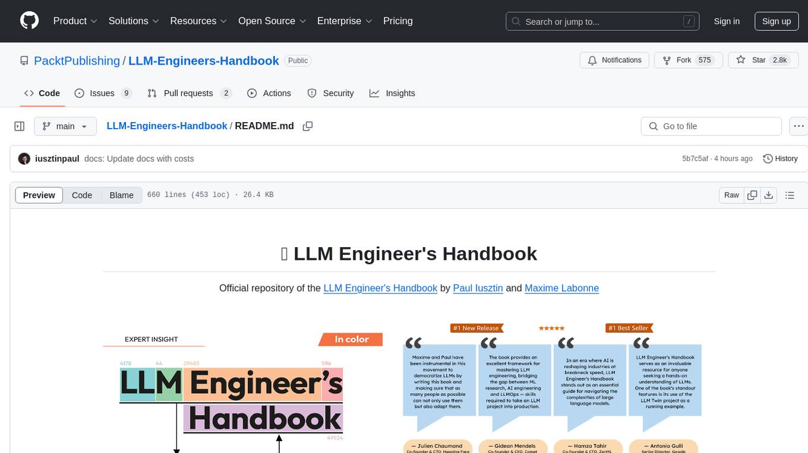Open the Raw file view
Screen dimensions: 808x453
[731, 195]
